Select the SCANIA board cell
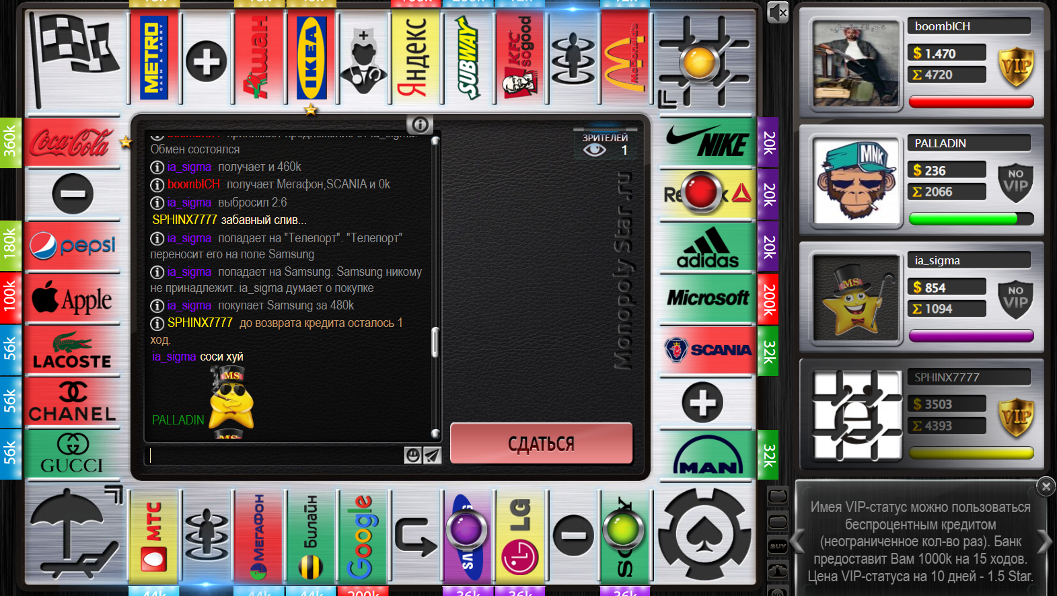 point(708,350)
